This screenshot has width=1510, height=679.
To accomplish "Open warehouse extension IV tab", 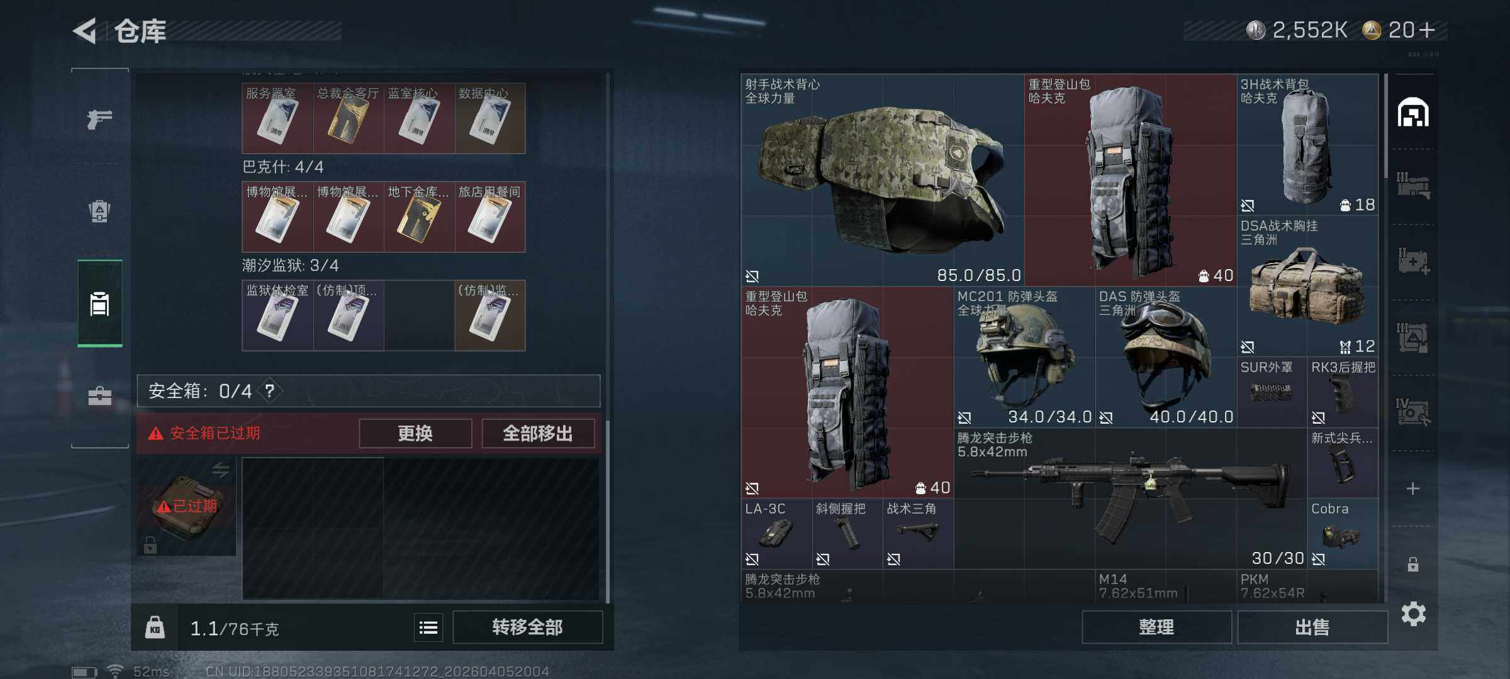I will [1413, 412].
